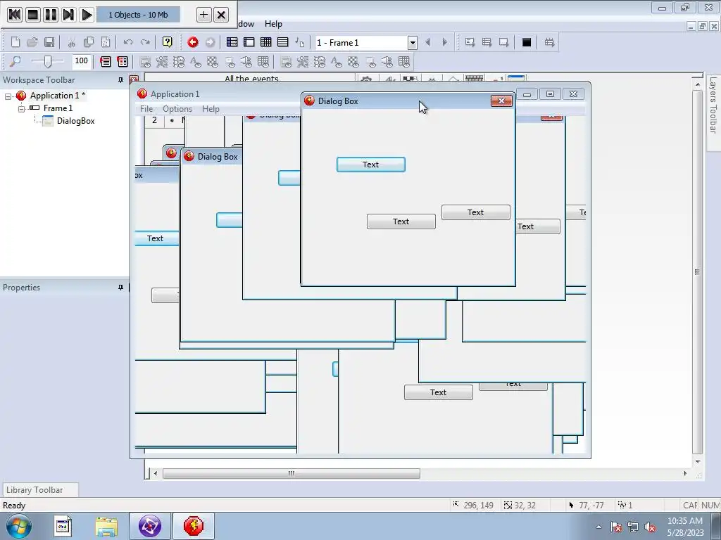Collapse the Application 1 tree node
This screenshot has width=721, height=540.
point(8,96)
